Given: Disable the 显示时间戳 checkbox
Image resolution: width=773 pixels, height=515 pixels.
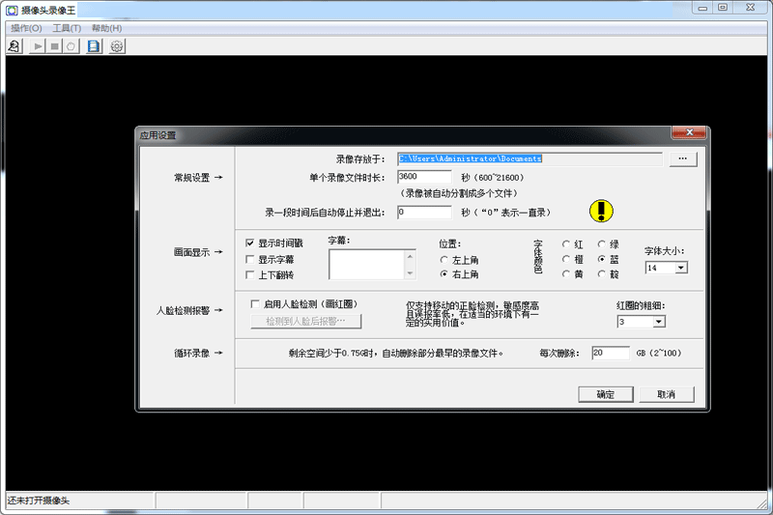Looking at the screenshot, I should click(x=250, y=243).
